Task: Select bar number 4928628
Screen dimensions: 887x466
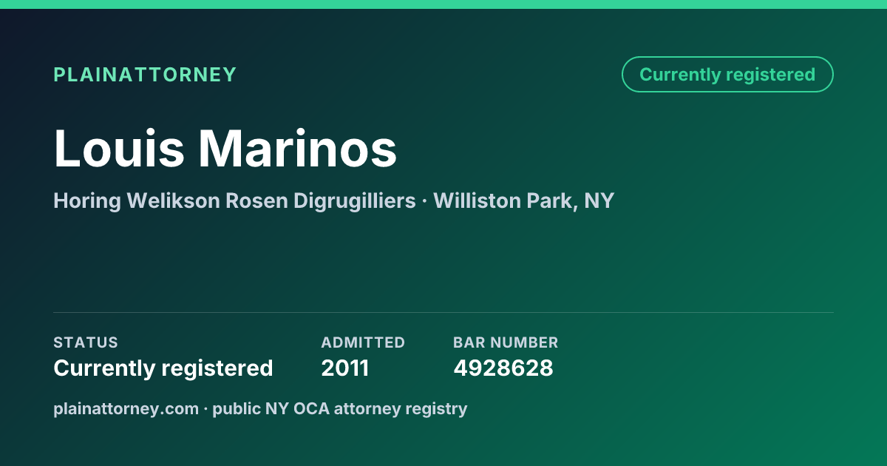Action: (503, 368)
